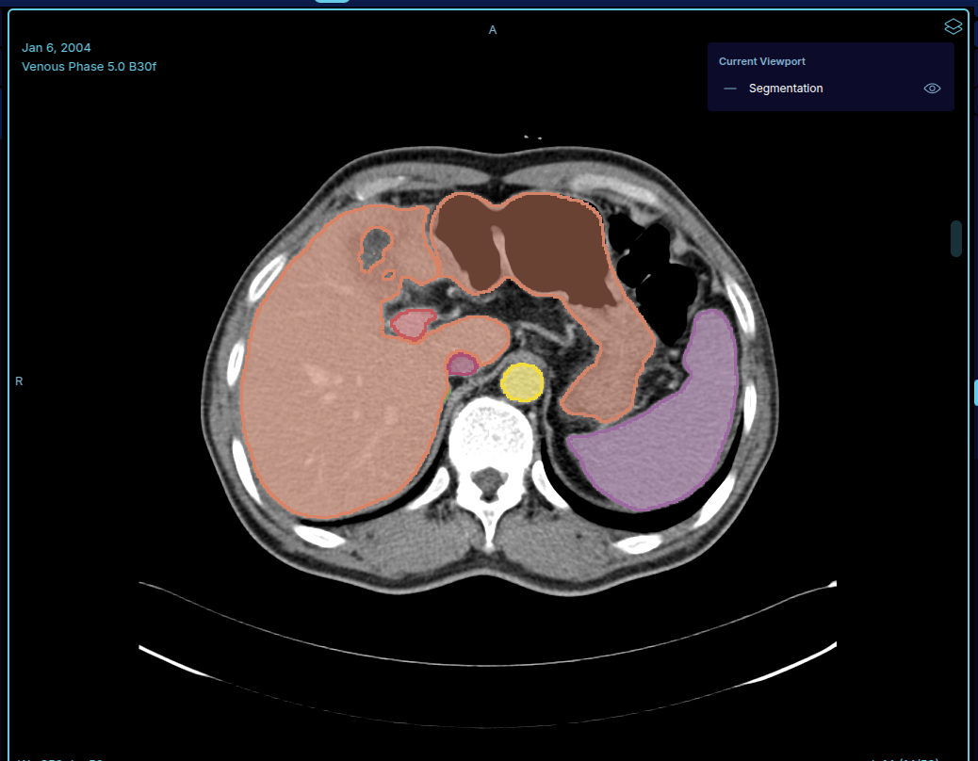This screenshot has width=978, height=761.
Task: Click the Current Viewport heading
Action: click(761, 61)
